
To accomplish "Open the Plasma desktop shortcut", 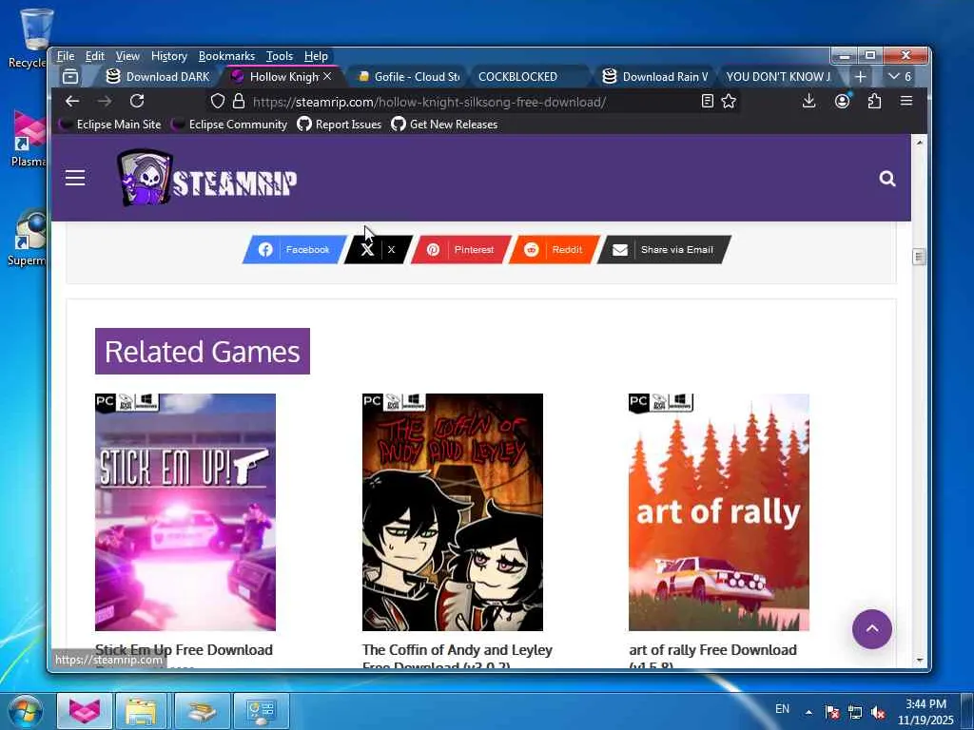I will pos(29,138).
